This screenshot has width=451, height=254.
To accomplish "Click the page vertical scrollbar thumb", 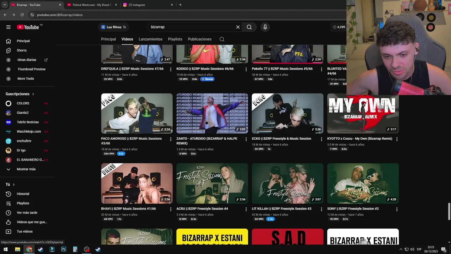I will click(x=449, y=211).
